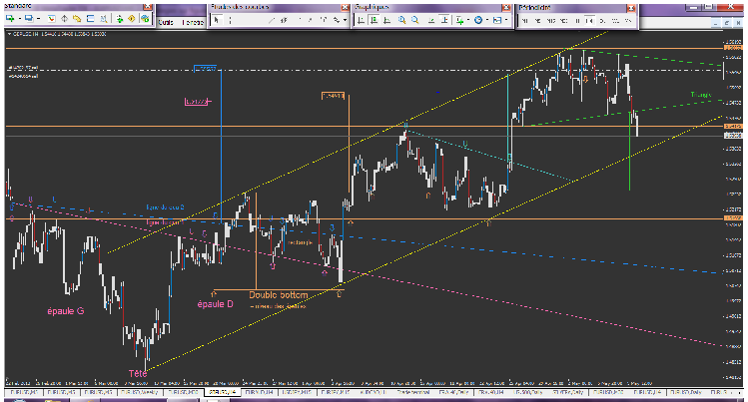The width and height of the screenshot is (748, 402).
Task: Open the Profiles icon
Action: tap(29, 19)
